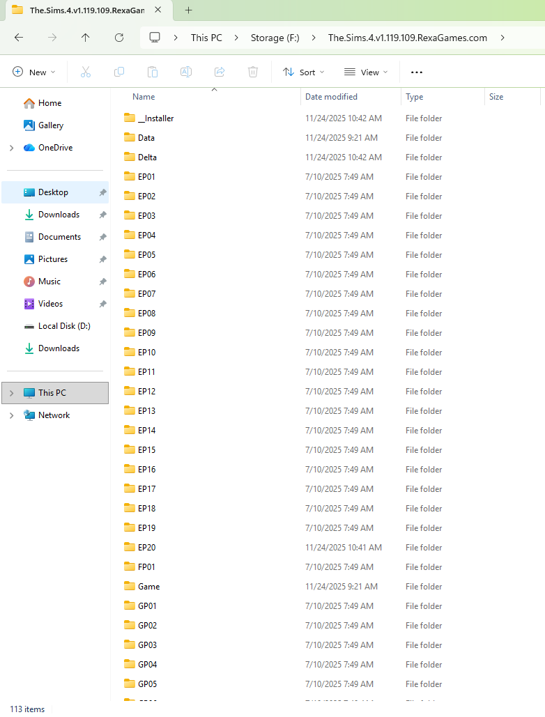Click The.Sims.4.v1.119.109.RexaGames.com breadcrumb
Screen dimensions: 545x717
408,38
